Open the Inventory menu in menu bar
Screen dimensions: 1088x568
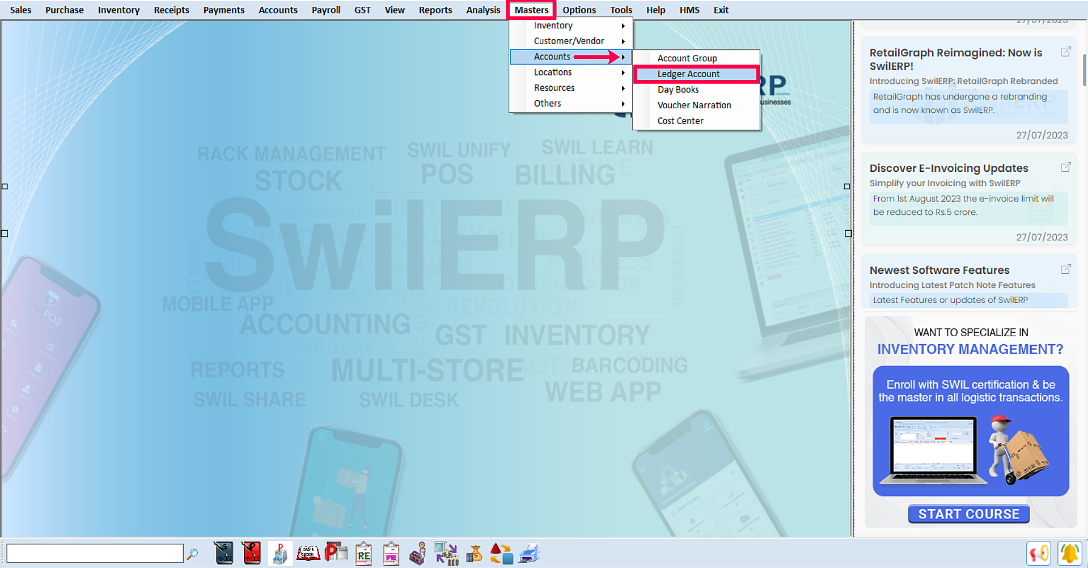click(118, 10)
